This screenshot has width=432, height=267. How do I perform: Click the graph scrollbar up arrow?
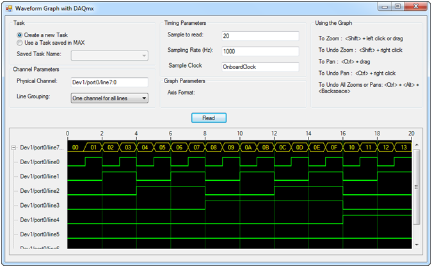[417, 144]
